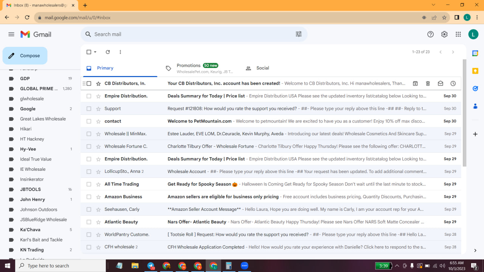
Task: Open Windows Start menu
Action: 8,266
